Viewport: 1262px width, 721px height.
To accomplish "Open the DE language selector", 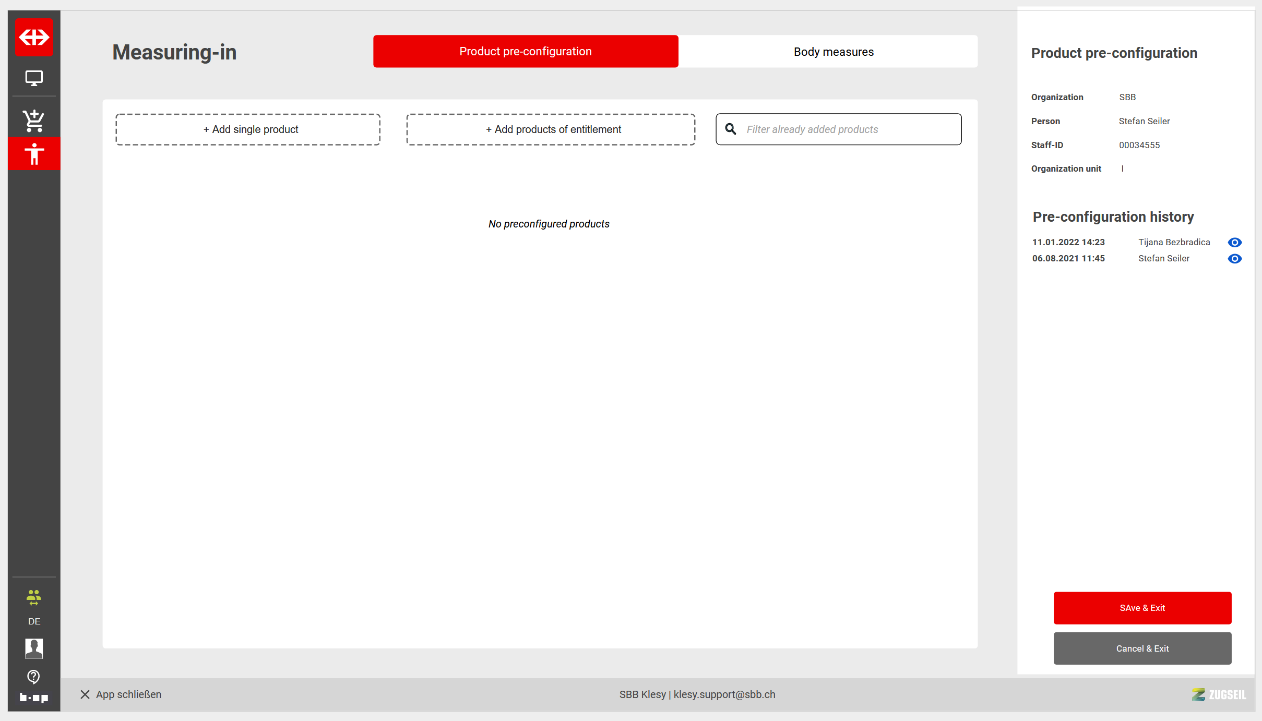I will tap(34, 621).
